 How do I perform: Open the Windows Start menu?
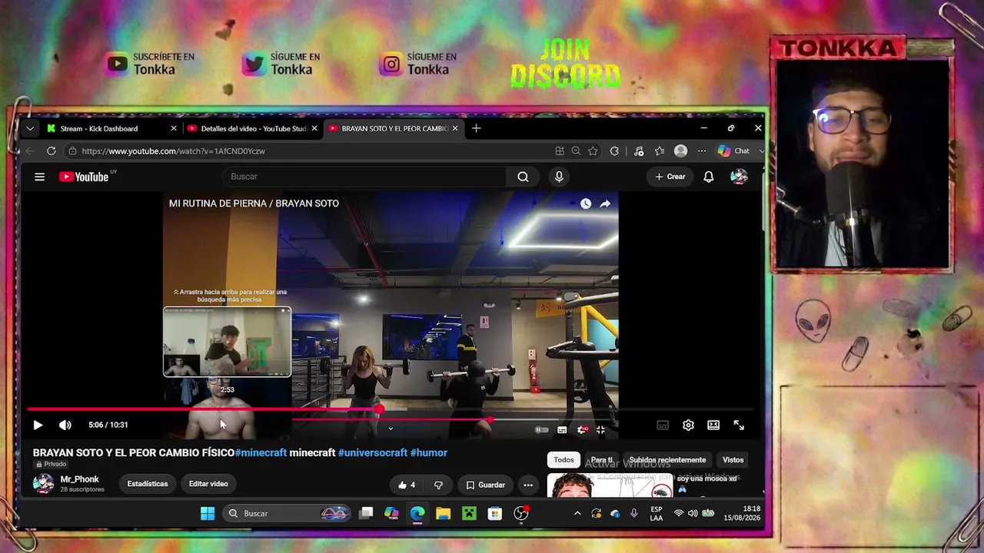click(208, 513)
